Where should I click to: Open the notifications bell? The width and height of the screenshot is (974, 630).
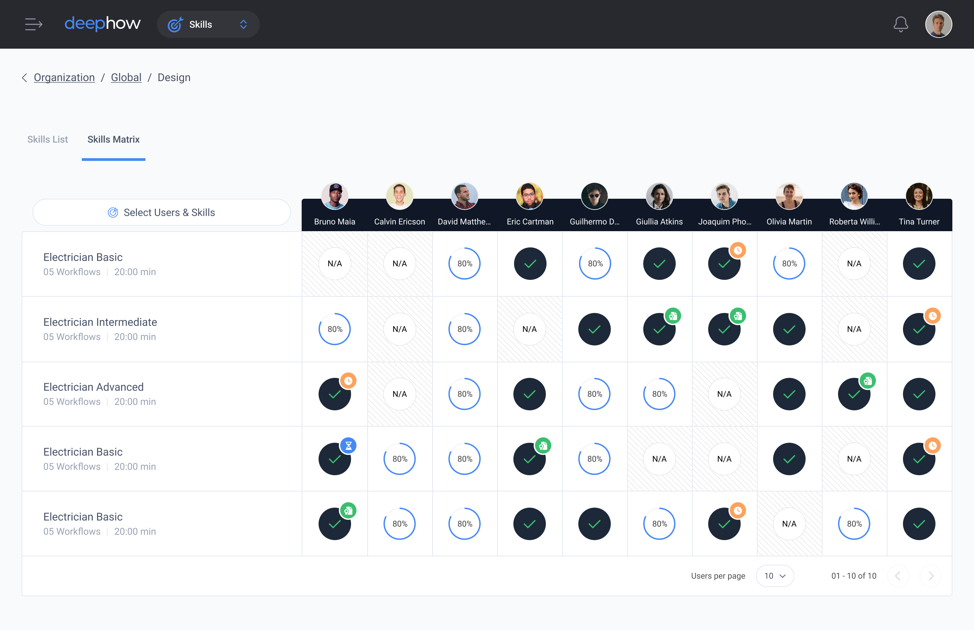900,24
